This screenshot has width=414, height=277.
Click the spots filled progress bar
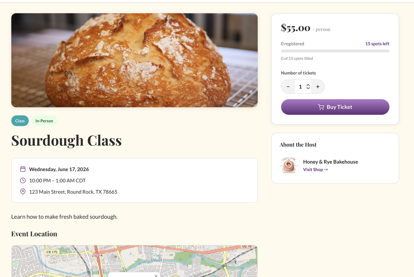[335, 51]
